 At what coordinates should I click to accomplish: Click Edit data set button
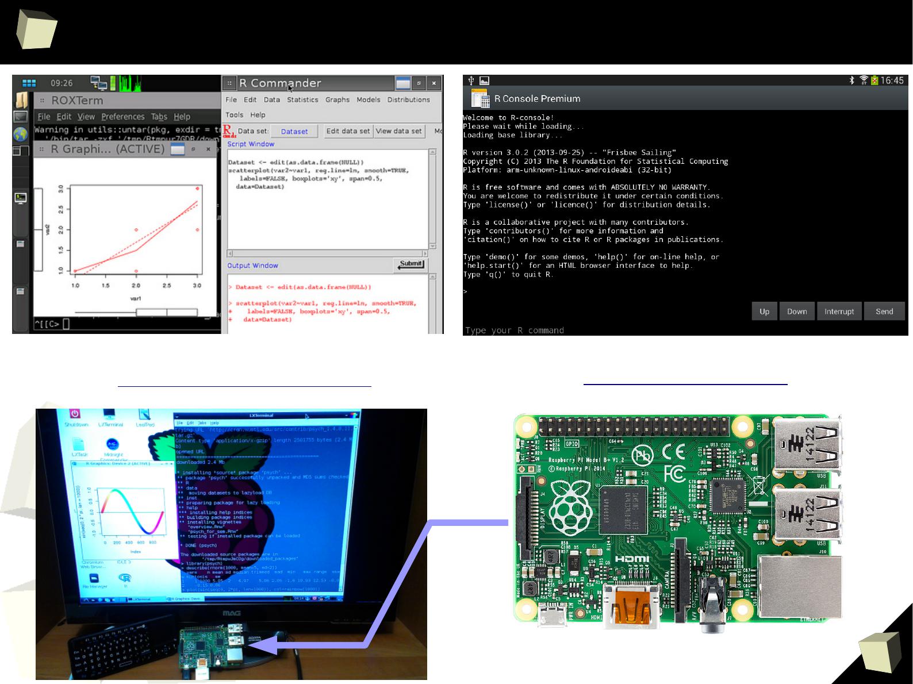point(348,131)
